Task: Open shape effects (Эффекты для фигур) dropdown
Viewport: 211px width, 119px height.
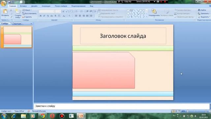Action: click(x=184, y=17)
